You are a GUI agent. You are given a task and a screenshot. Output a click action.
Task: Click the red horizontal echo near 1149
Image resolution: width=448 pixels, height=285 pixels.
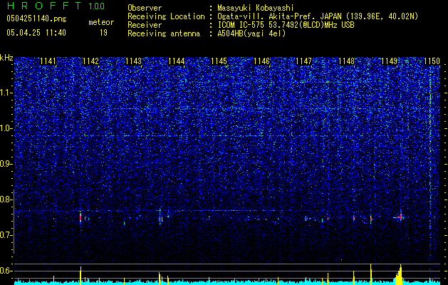pyautogui.click(x=399, y=217)
